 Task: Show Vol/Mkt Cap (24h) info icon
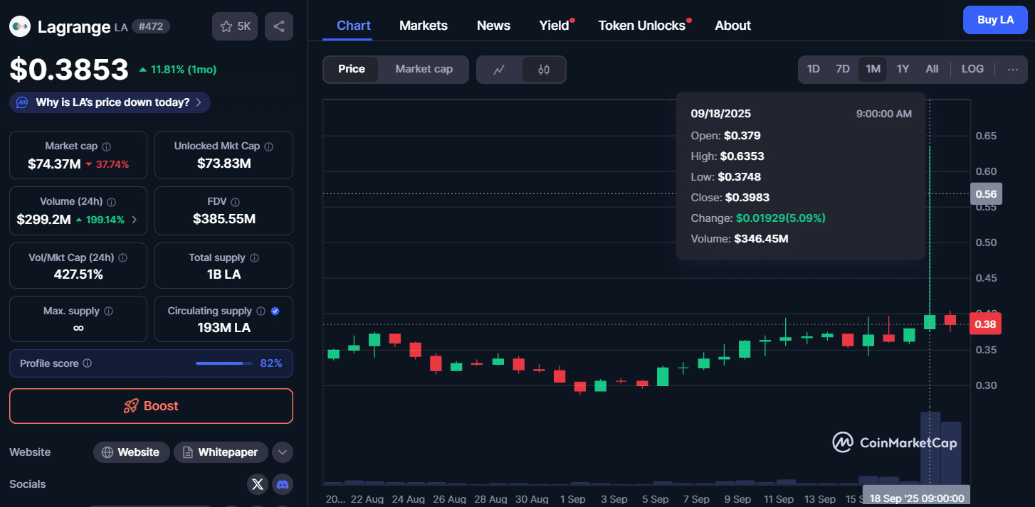tap(123, 257)
